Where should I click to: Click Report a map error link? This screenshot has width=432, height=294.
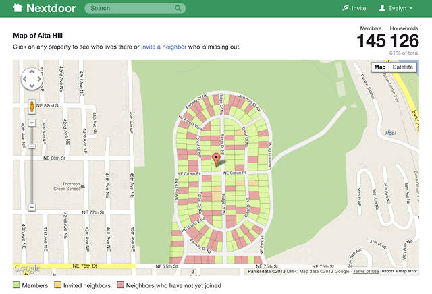pos(399,271)
